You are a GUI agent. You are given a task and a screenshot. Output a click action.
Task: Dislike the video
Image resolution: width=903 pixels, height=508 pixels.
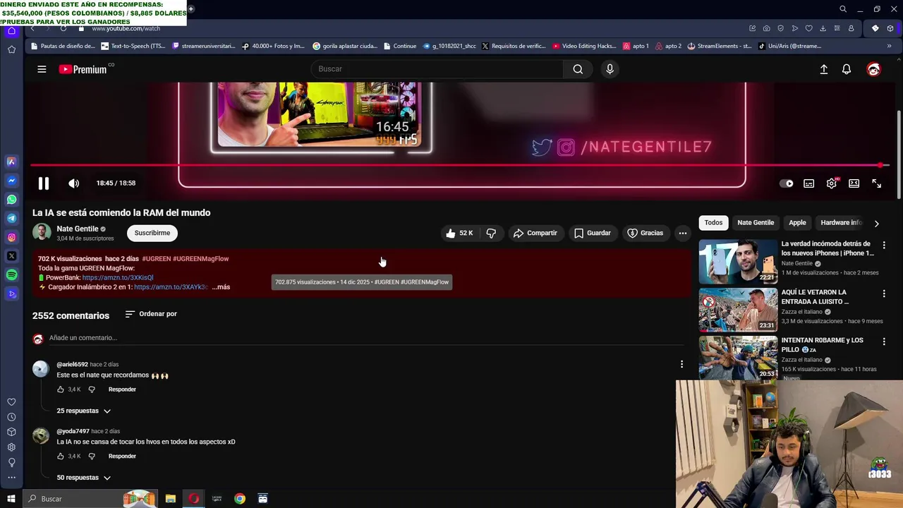coord(491,233)
